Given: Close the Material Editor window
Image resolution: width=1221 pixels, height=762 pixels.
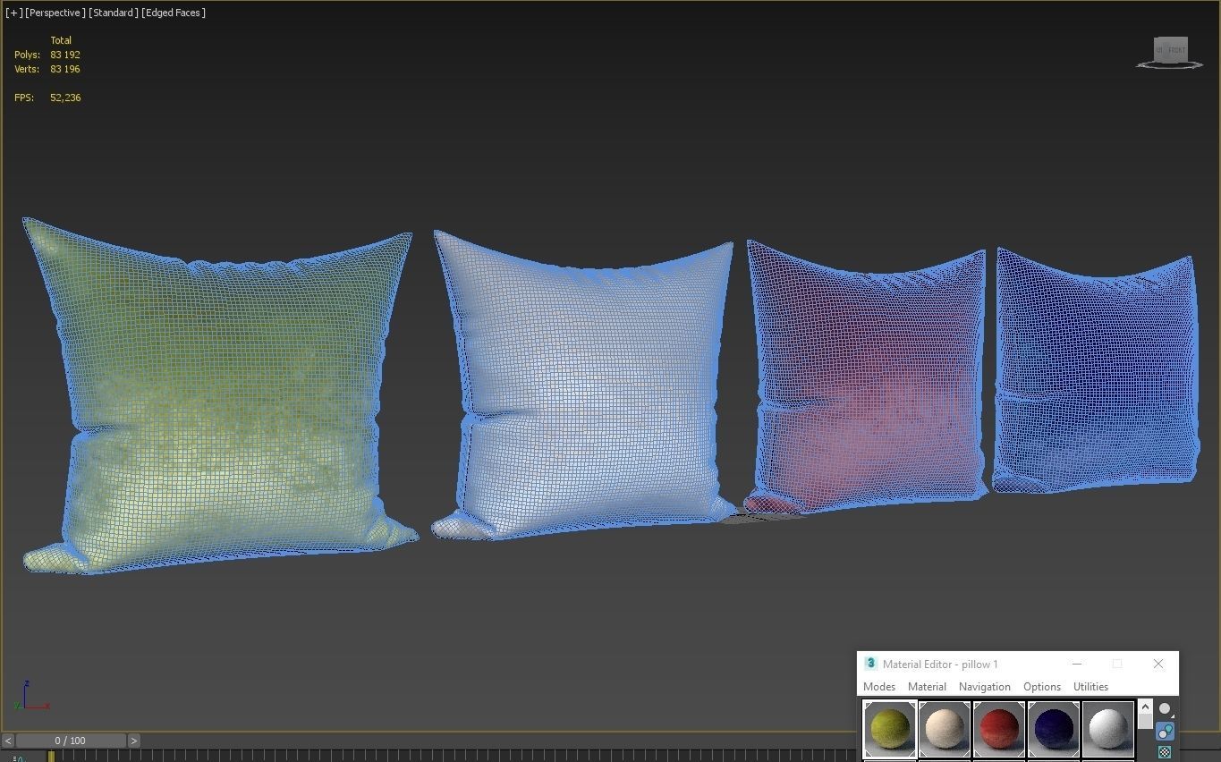Looking at the screenshot, I should tap(1158, 664).
